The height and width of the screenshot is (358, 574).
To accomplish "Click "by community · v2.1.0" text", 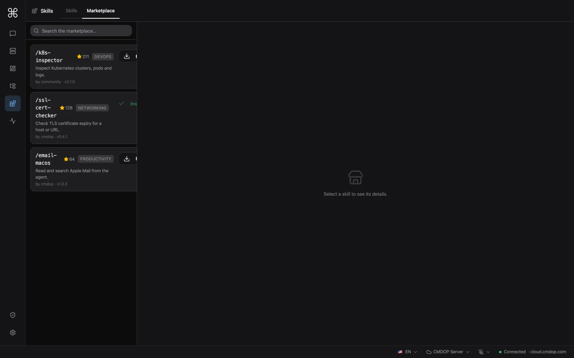I will point(55,82).
